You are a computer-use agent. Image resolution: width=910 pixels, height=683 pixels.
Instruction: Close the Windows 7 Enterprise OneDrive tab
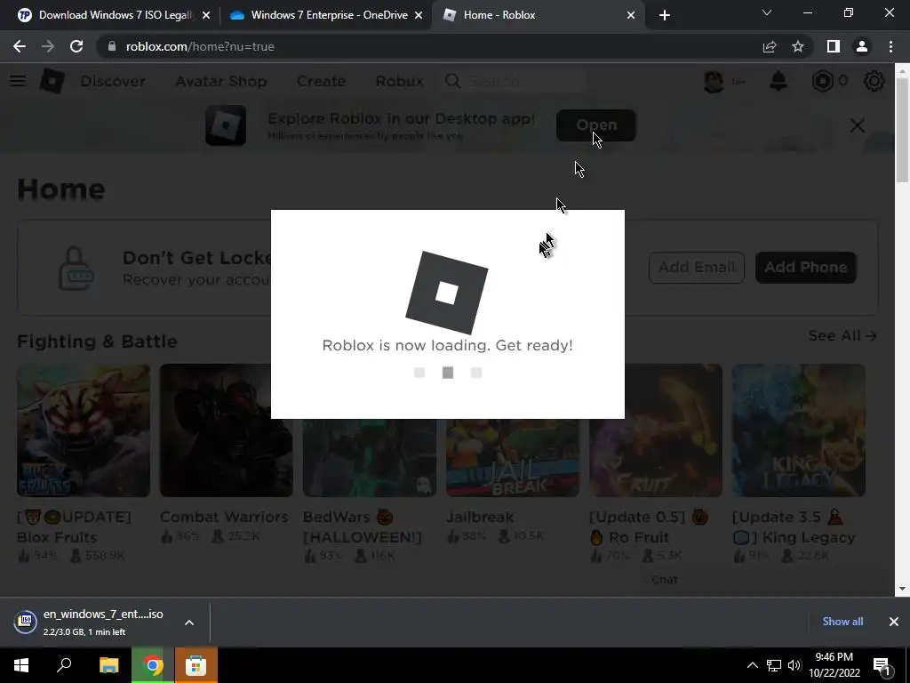pos(419,16)
